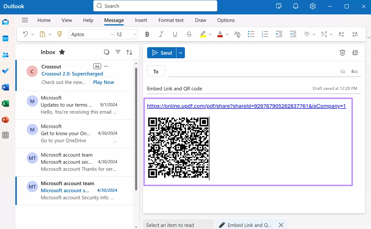Launch Excel from the left sidebar
The height and width of the screenshot is (229, 371).
point(5,103)
